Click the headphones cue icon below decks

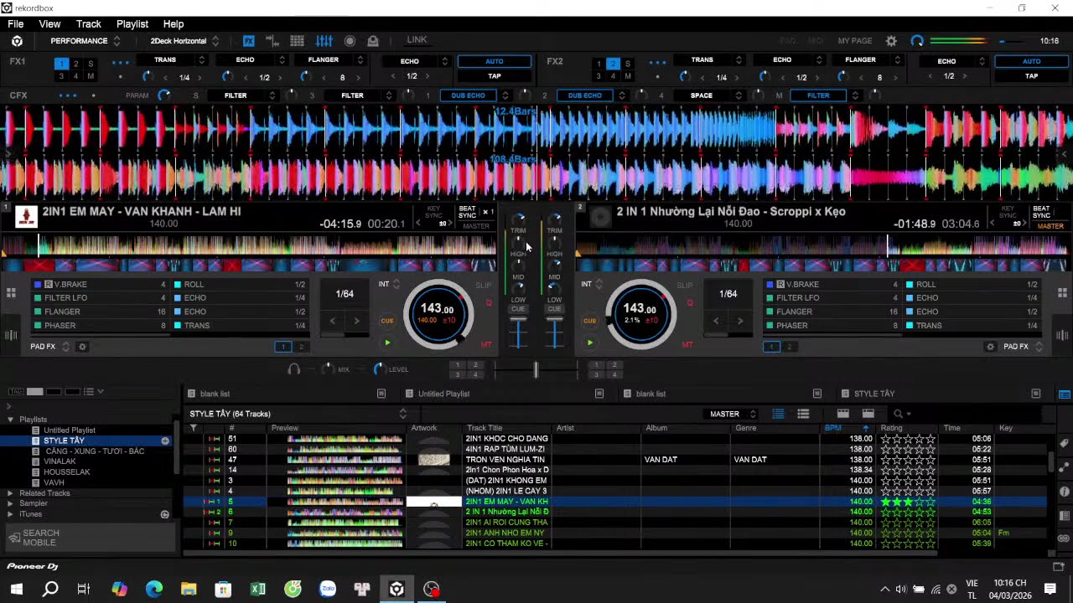(x=294, y=369)
